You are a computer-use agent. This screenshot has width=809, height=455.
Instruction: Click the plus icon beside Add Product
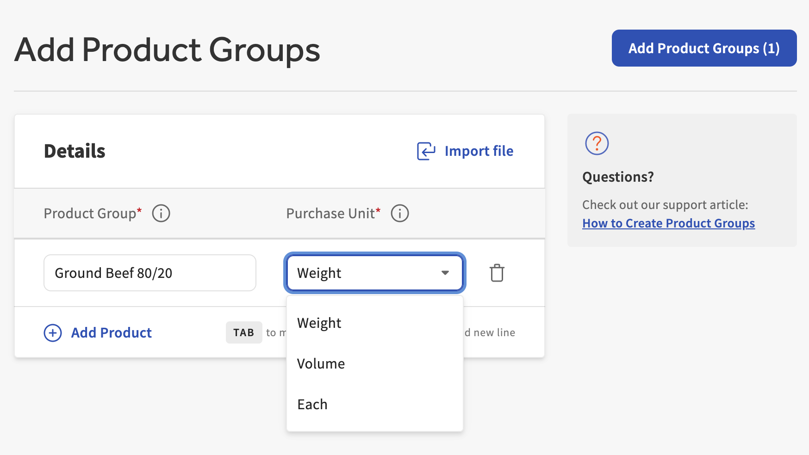pyautogui.click(x=52, y=332)
